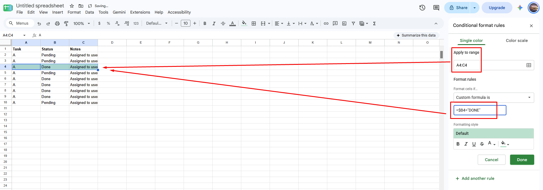Toggle italic in formatting style
Image resolution: width=543 pixels, height=190 pixels.
pos(466,144)
